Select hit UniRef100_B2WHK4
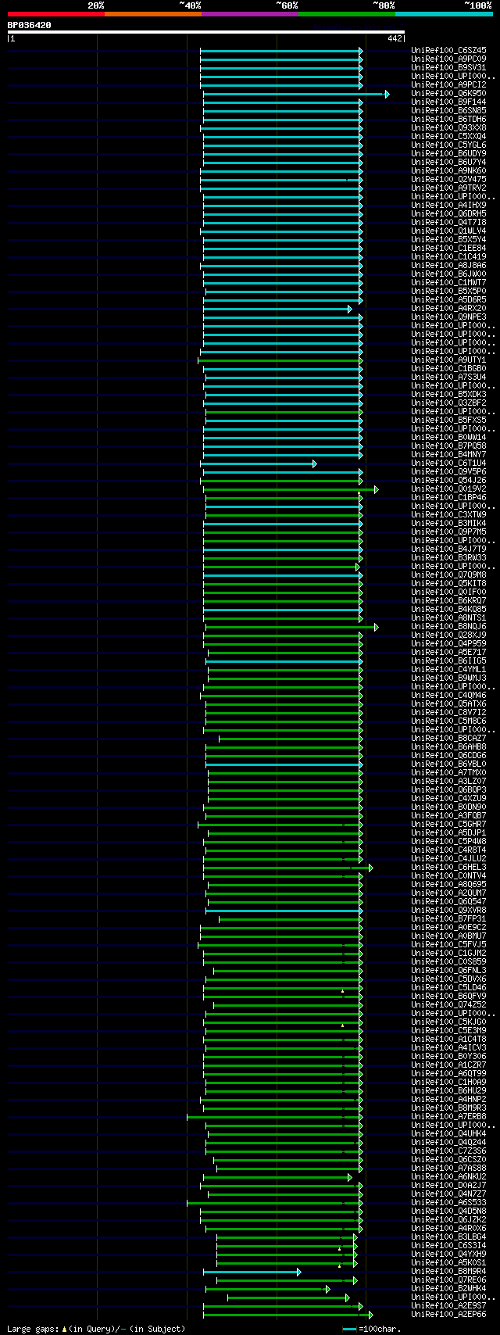 [x=448, y=1289]
